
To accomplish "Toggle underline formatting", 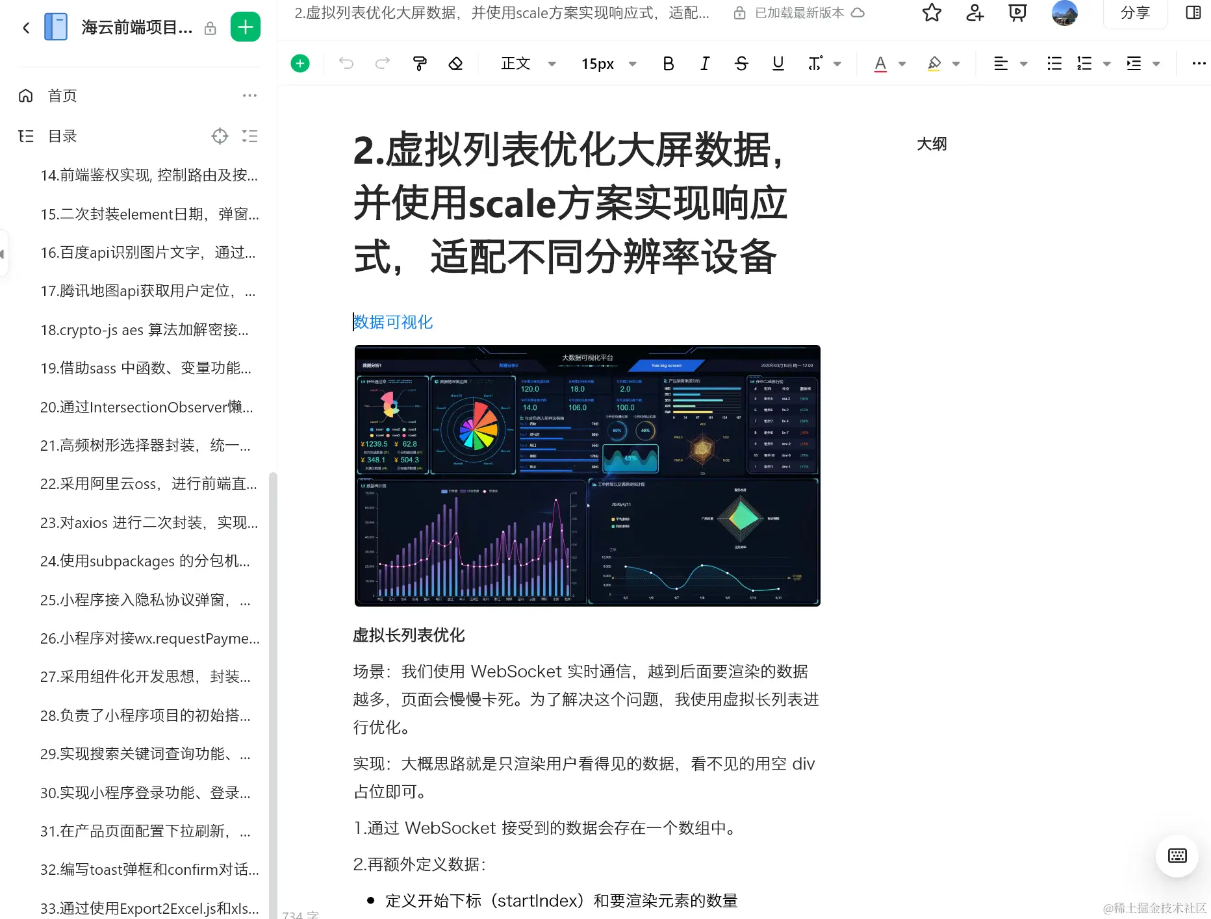I will 778,64.
